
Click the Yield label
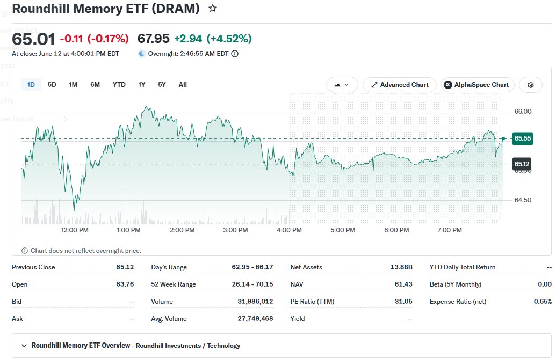298,319
